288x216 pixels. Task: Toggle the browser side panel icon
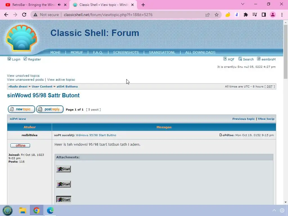tap(264, 15)
